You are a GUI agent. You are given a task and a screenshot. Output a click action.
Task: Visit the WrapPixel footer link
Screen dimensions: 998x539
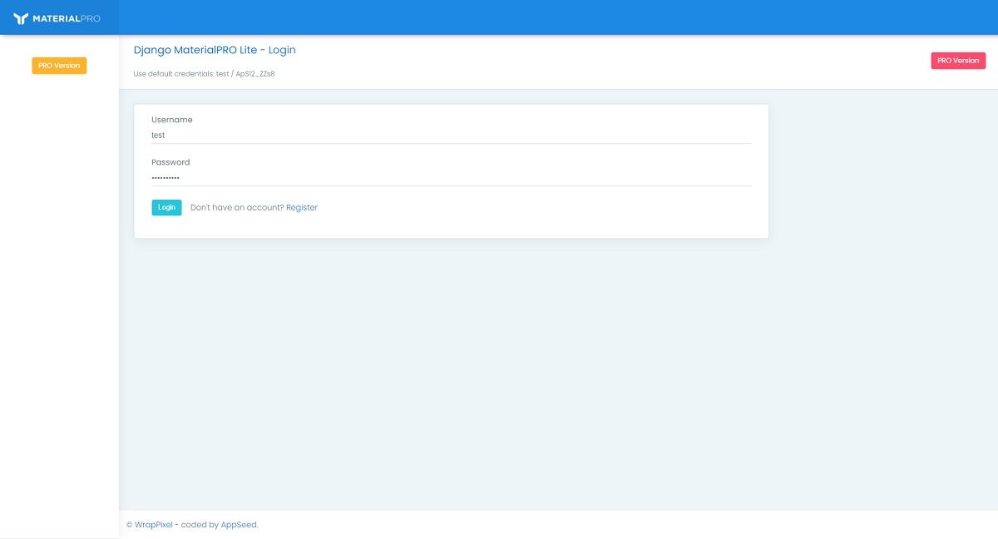pyautogui.click(x=154, y=525)
